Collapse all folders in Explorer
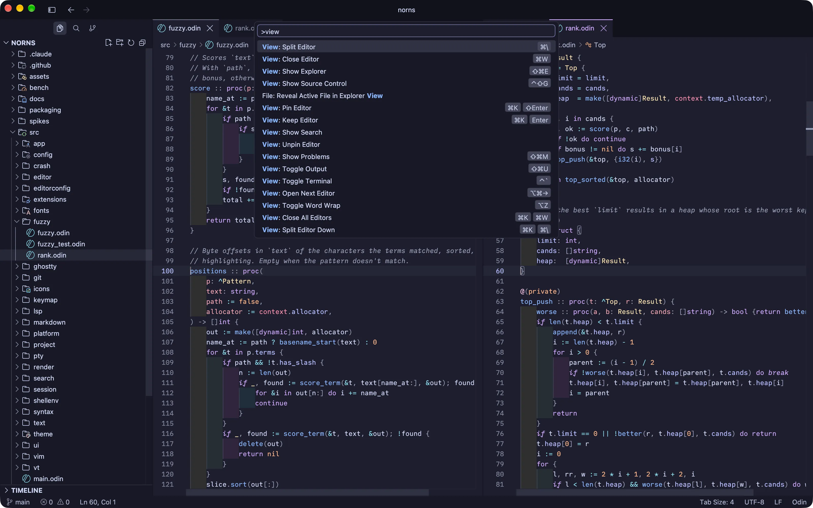The height and width of the screenshot is (508, 813). (x=143, y=43)
